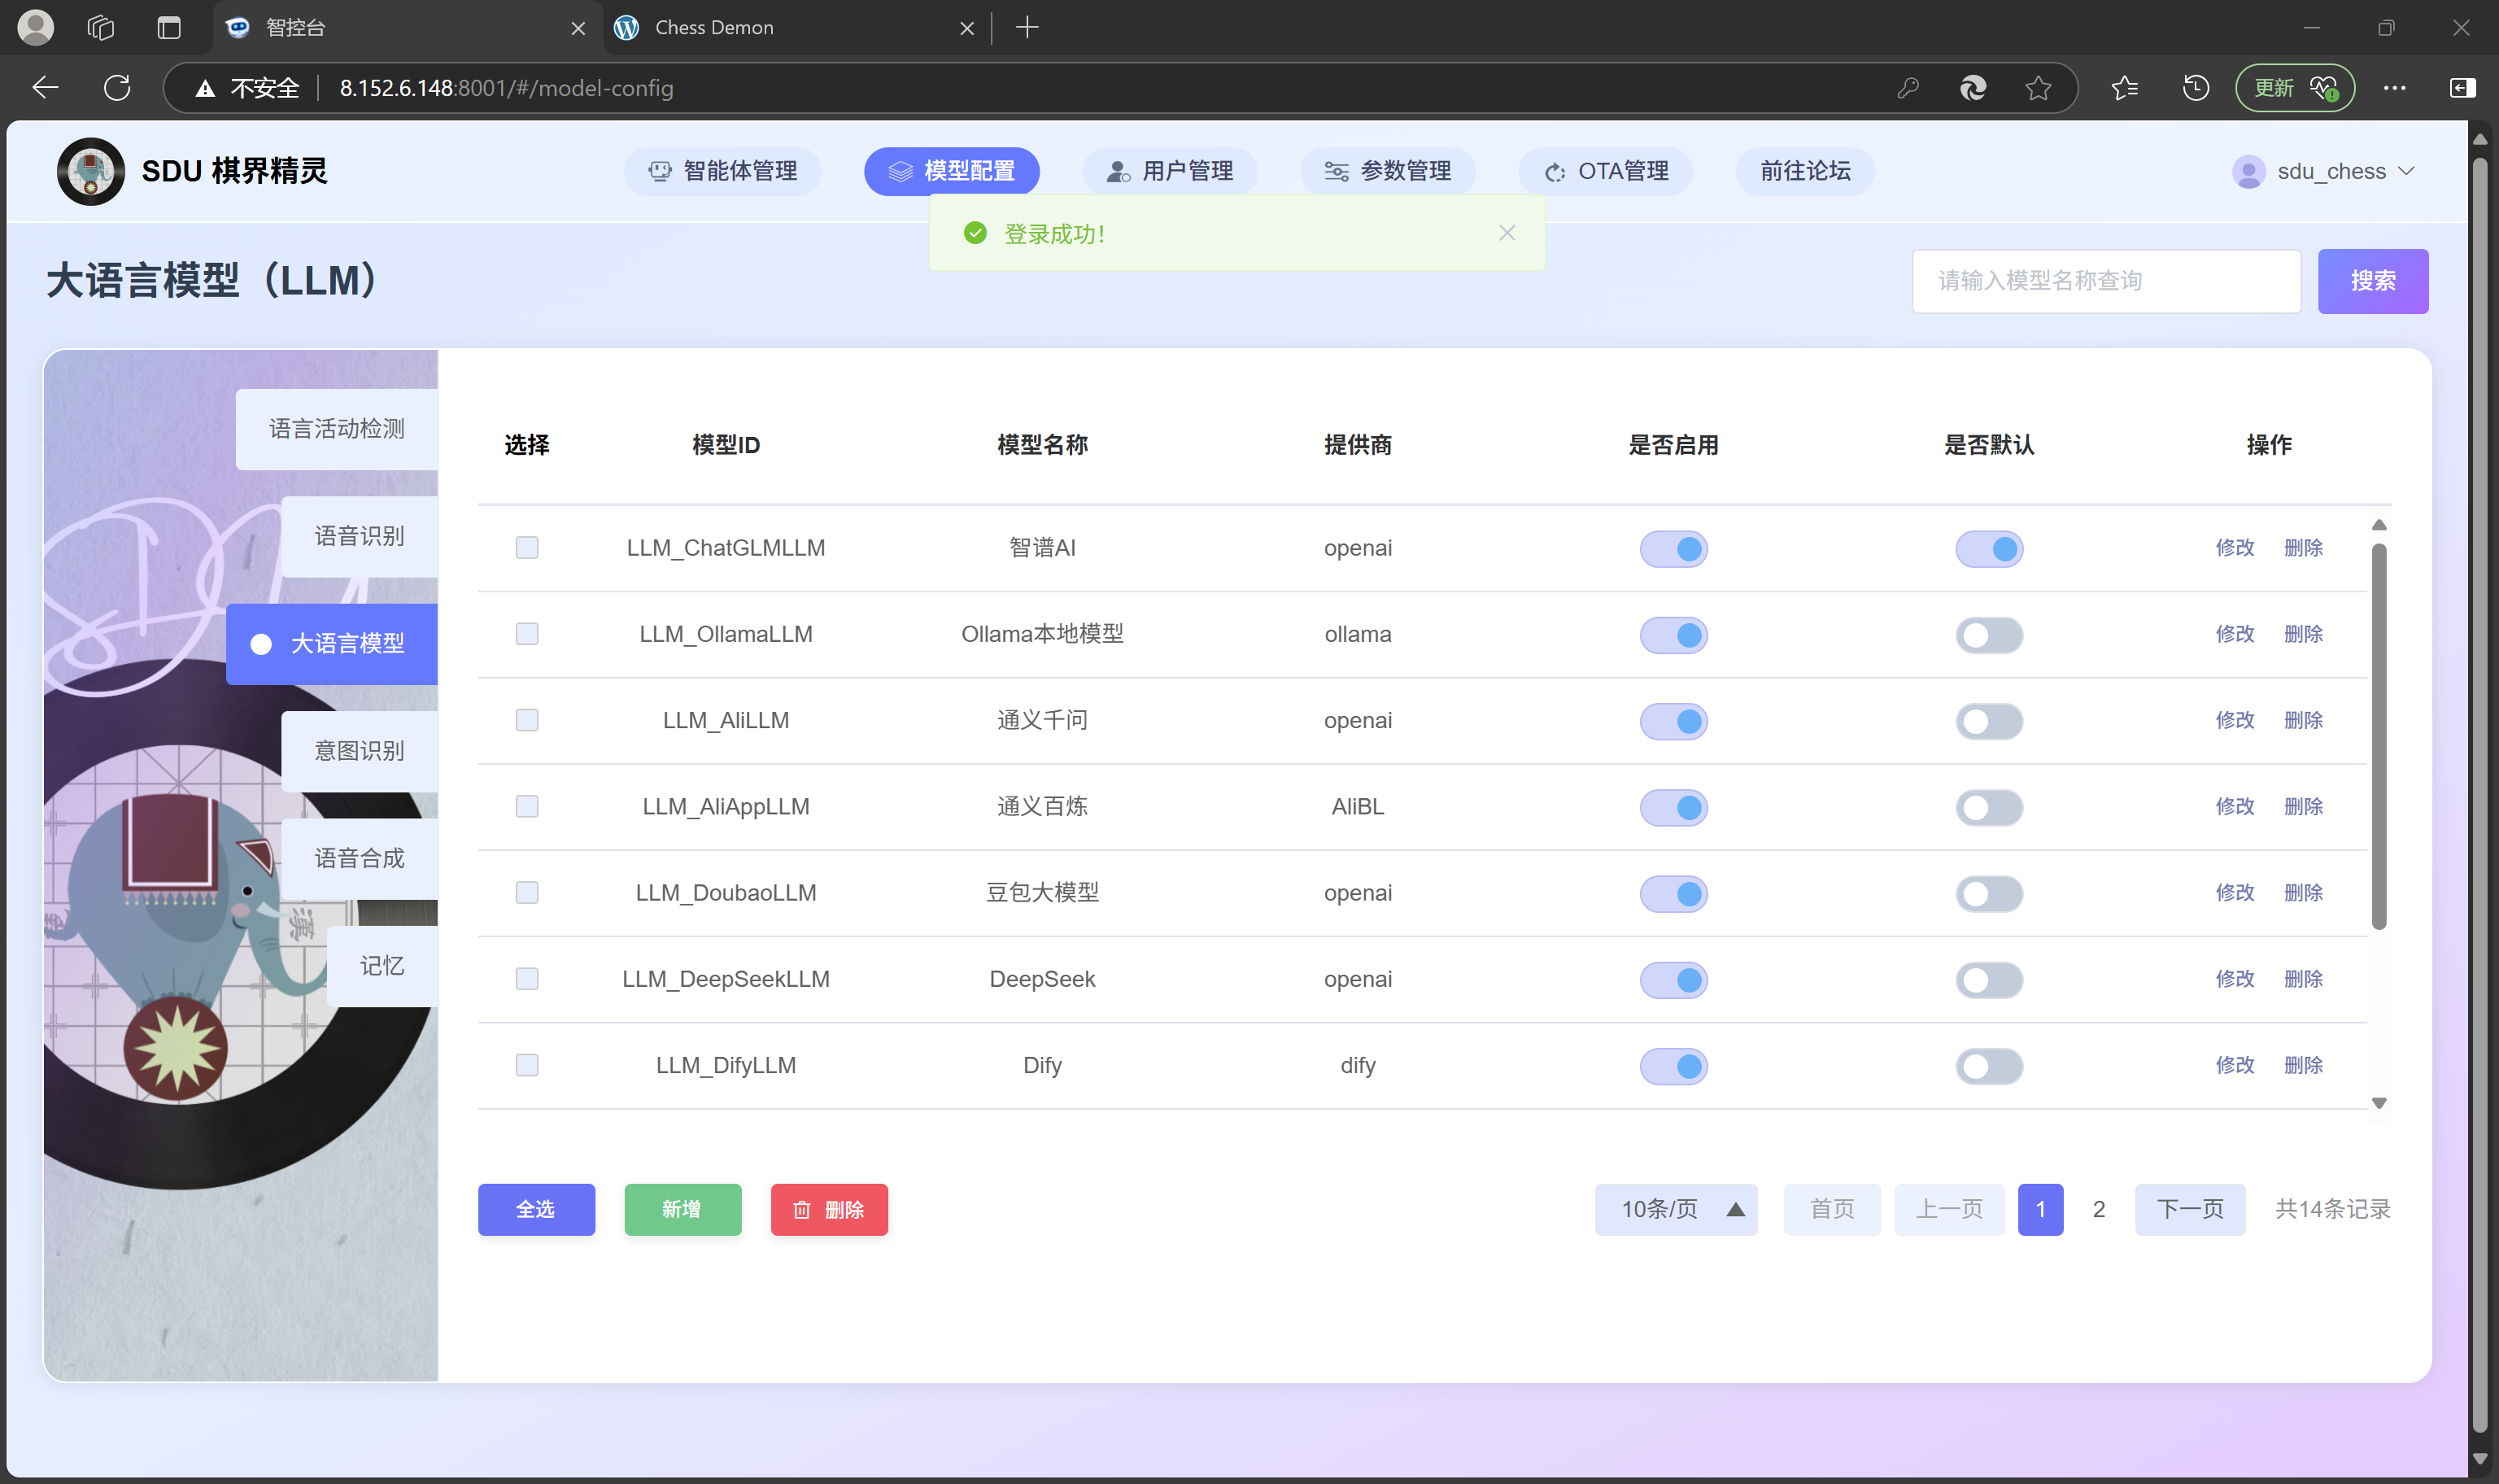Disable the DeepSeek model enabled switch

[x=1673, y=980]
